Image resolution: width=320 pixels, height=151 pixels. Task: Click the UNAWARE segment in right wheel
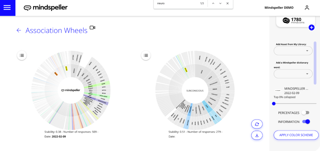tap(213, 99)
